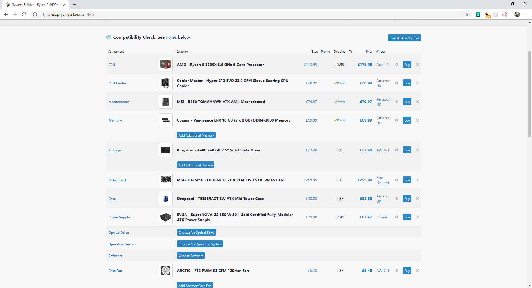
Task: Remove the B450 TOMAHAWK motherboard from list
Action: click(418, 102)
